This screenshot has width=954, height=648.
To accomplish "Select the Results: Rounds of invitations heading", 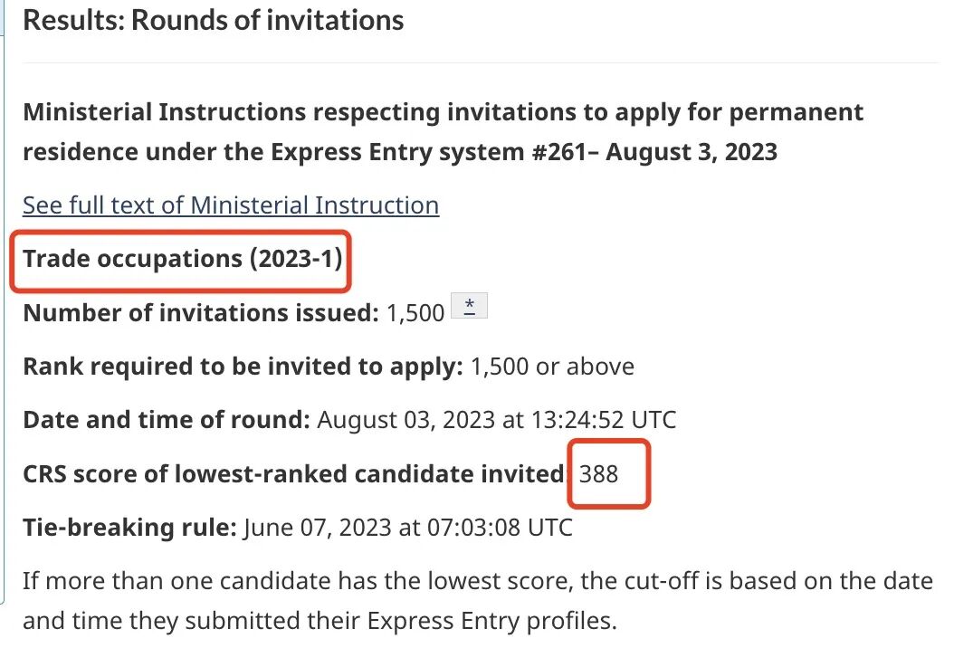I will [x=213, y=20].
